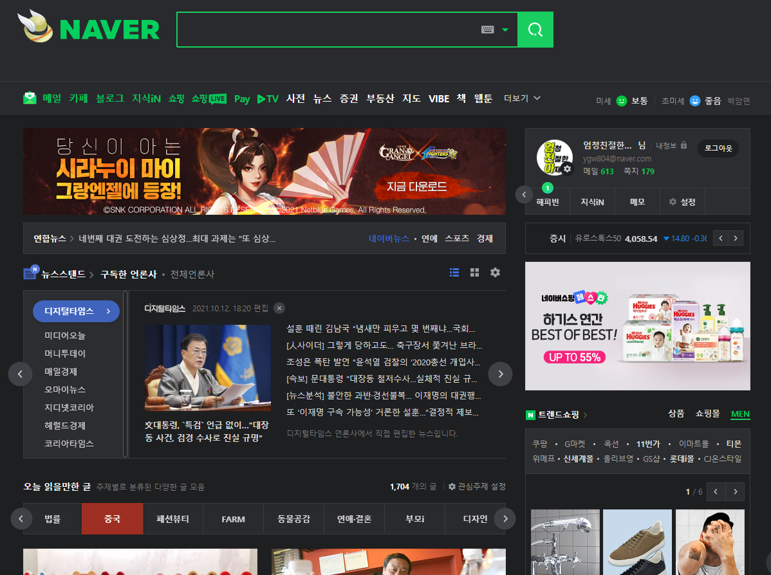Select the 구독한 언론사 tab

click(x=128, y=274)
